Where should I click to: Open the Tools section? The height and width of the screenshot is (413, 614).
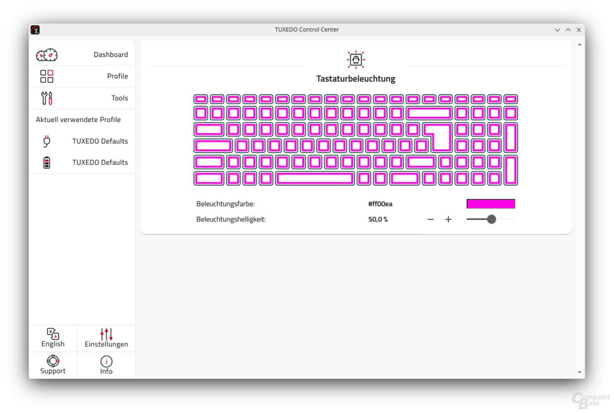[x=82, y=98]
